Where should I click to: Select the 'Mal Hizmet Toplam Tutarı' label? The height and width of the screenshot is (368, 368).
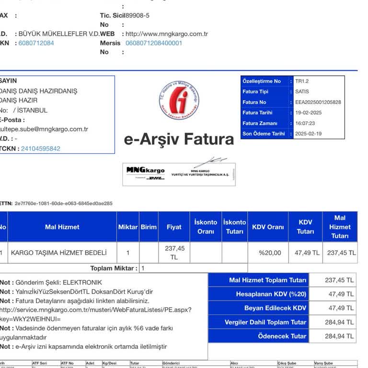267,280
